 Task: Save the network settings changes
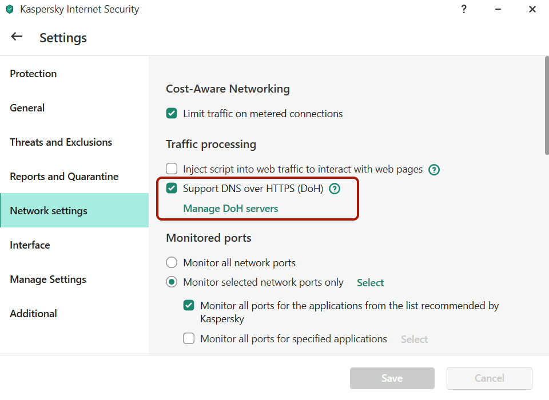click(x=392, y=378)
